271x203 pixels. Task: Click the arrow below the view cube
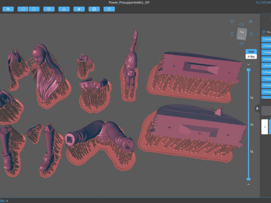click(x=242, y=43)
